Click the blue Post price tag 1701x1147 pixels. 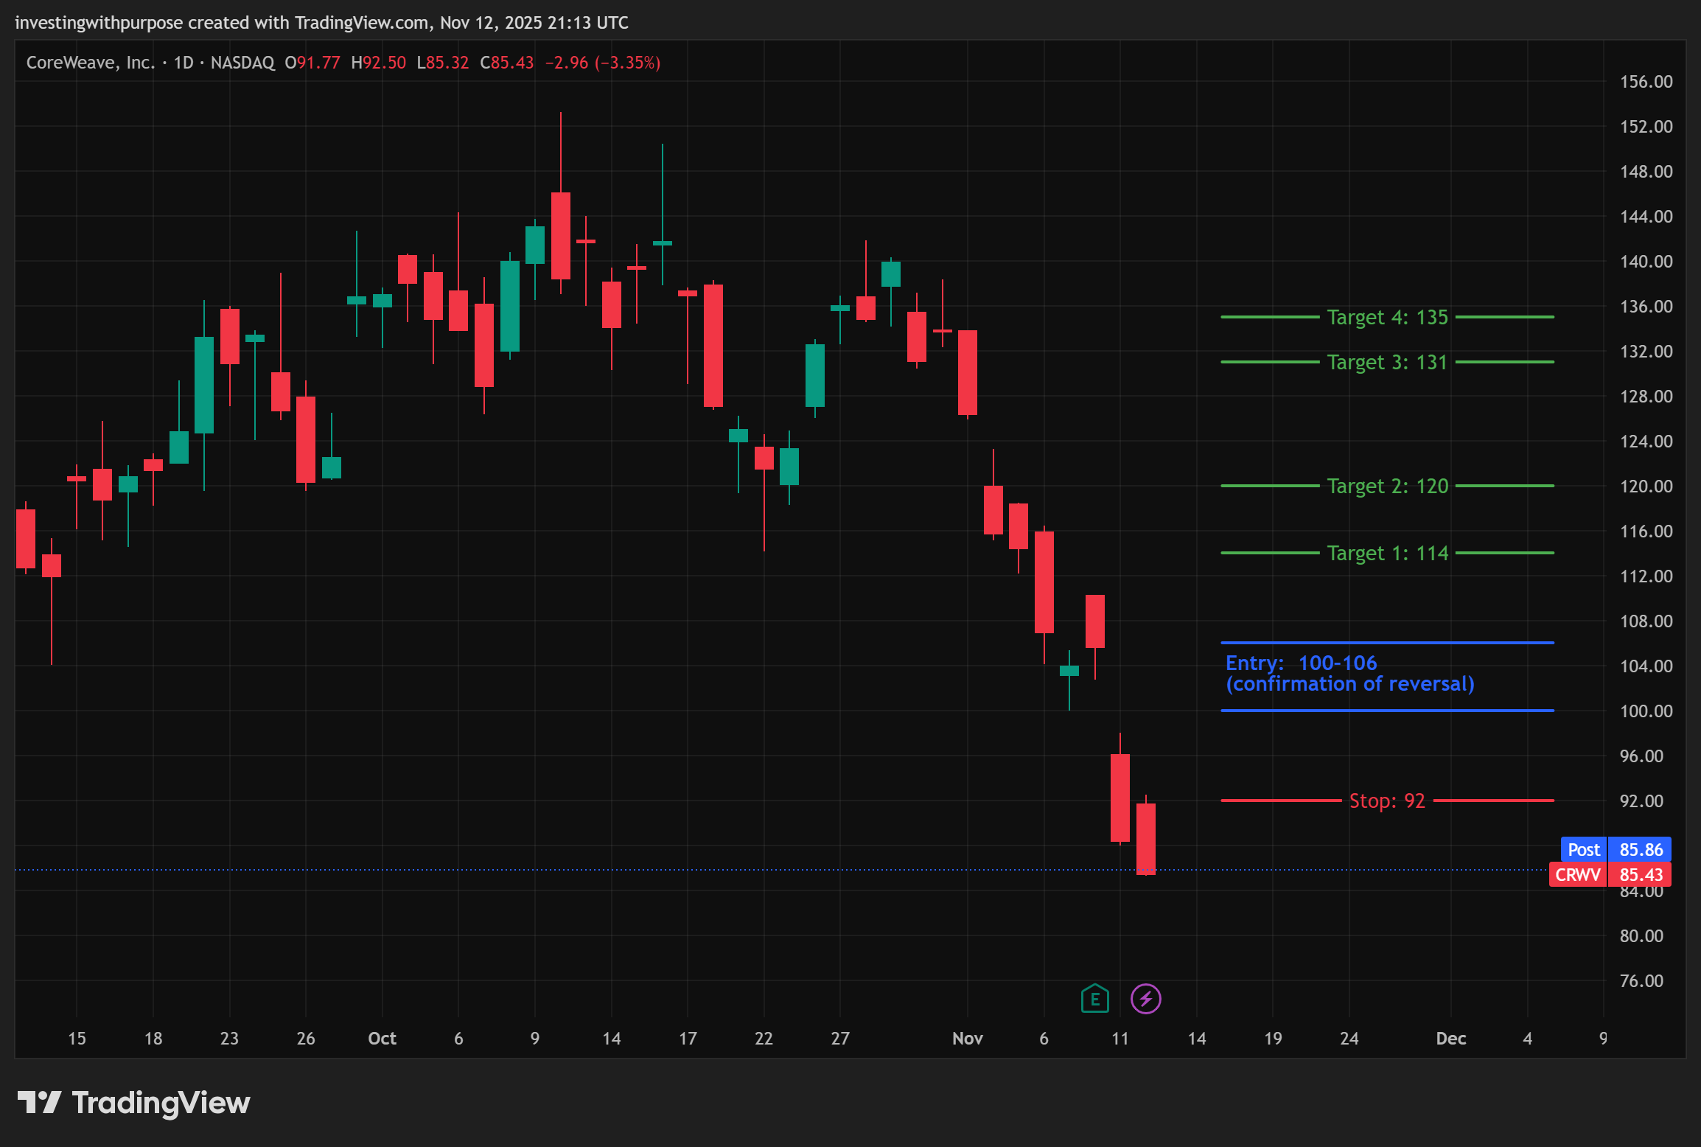(1583, 849)
